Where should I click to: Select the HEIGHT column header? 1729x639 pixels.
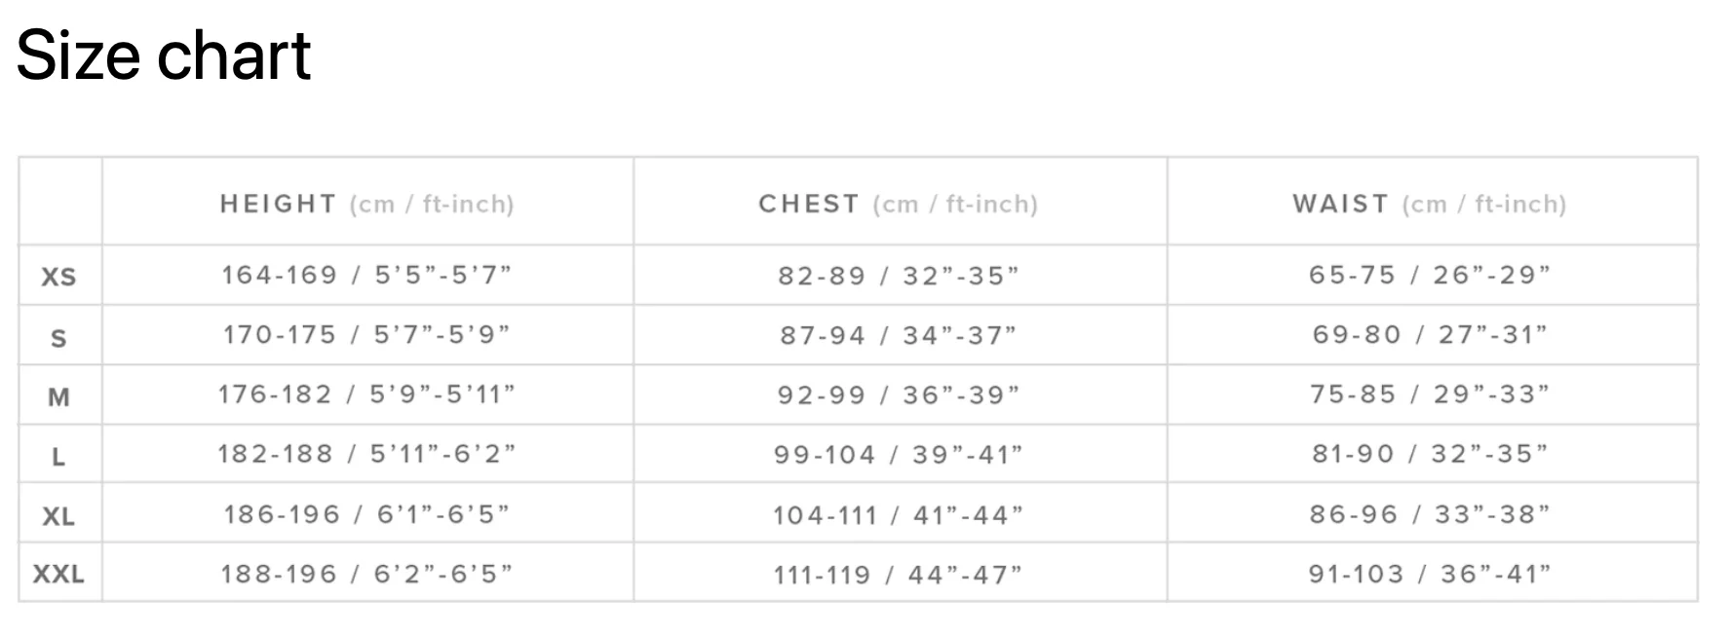366,204
